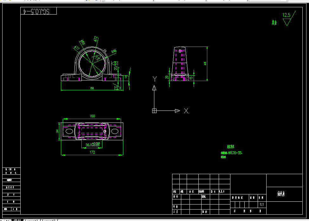Select the 24 height dimension text
This screenshot has height=221, width=309.
click(x=57, y=131)
